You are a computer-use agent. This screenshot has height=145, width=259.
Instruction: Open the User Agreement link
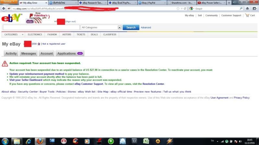[x=219, y=98]
